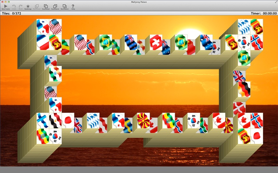
Task: Click the Timer: 00:00:00 readout
Action: coord(264,13)
